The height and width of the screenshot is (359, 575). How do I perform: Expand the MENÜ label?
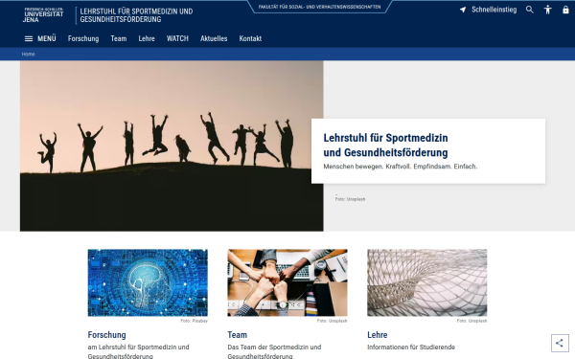(47, 38)
